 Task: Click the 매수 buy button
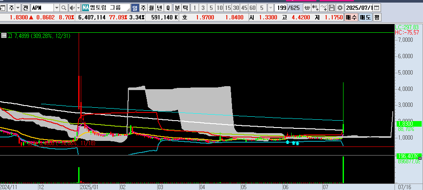(351, 18)
